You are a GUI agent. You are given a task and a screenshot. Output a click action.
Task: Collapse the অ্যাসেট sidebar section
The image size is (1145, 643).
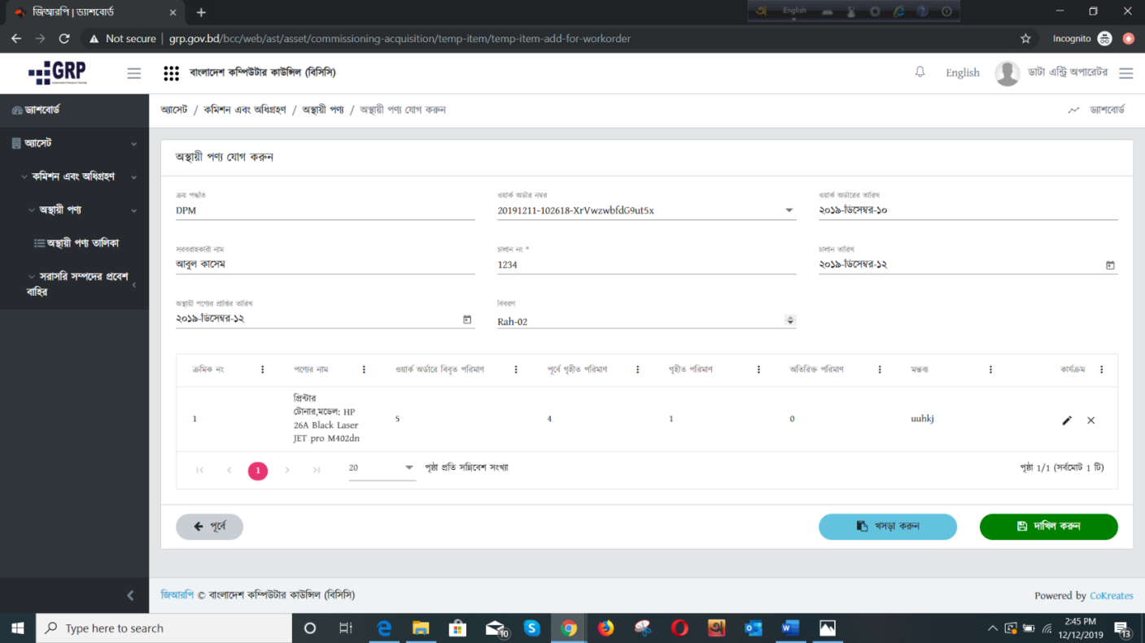(133, 144)
